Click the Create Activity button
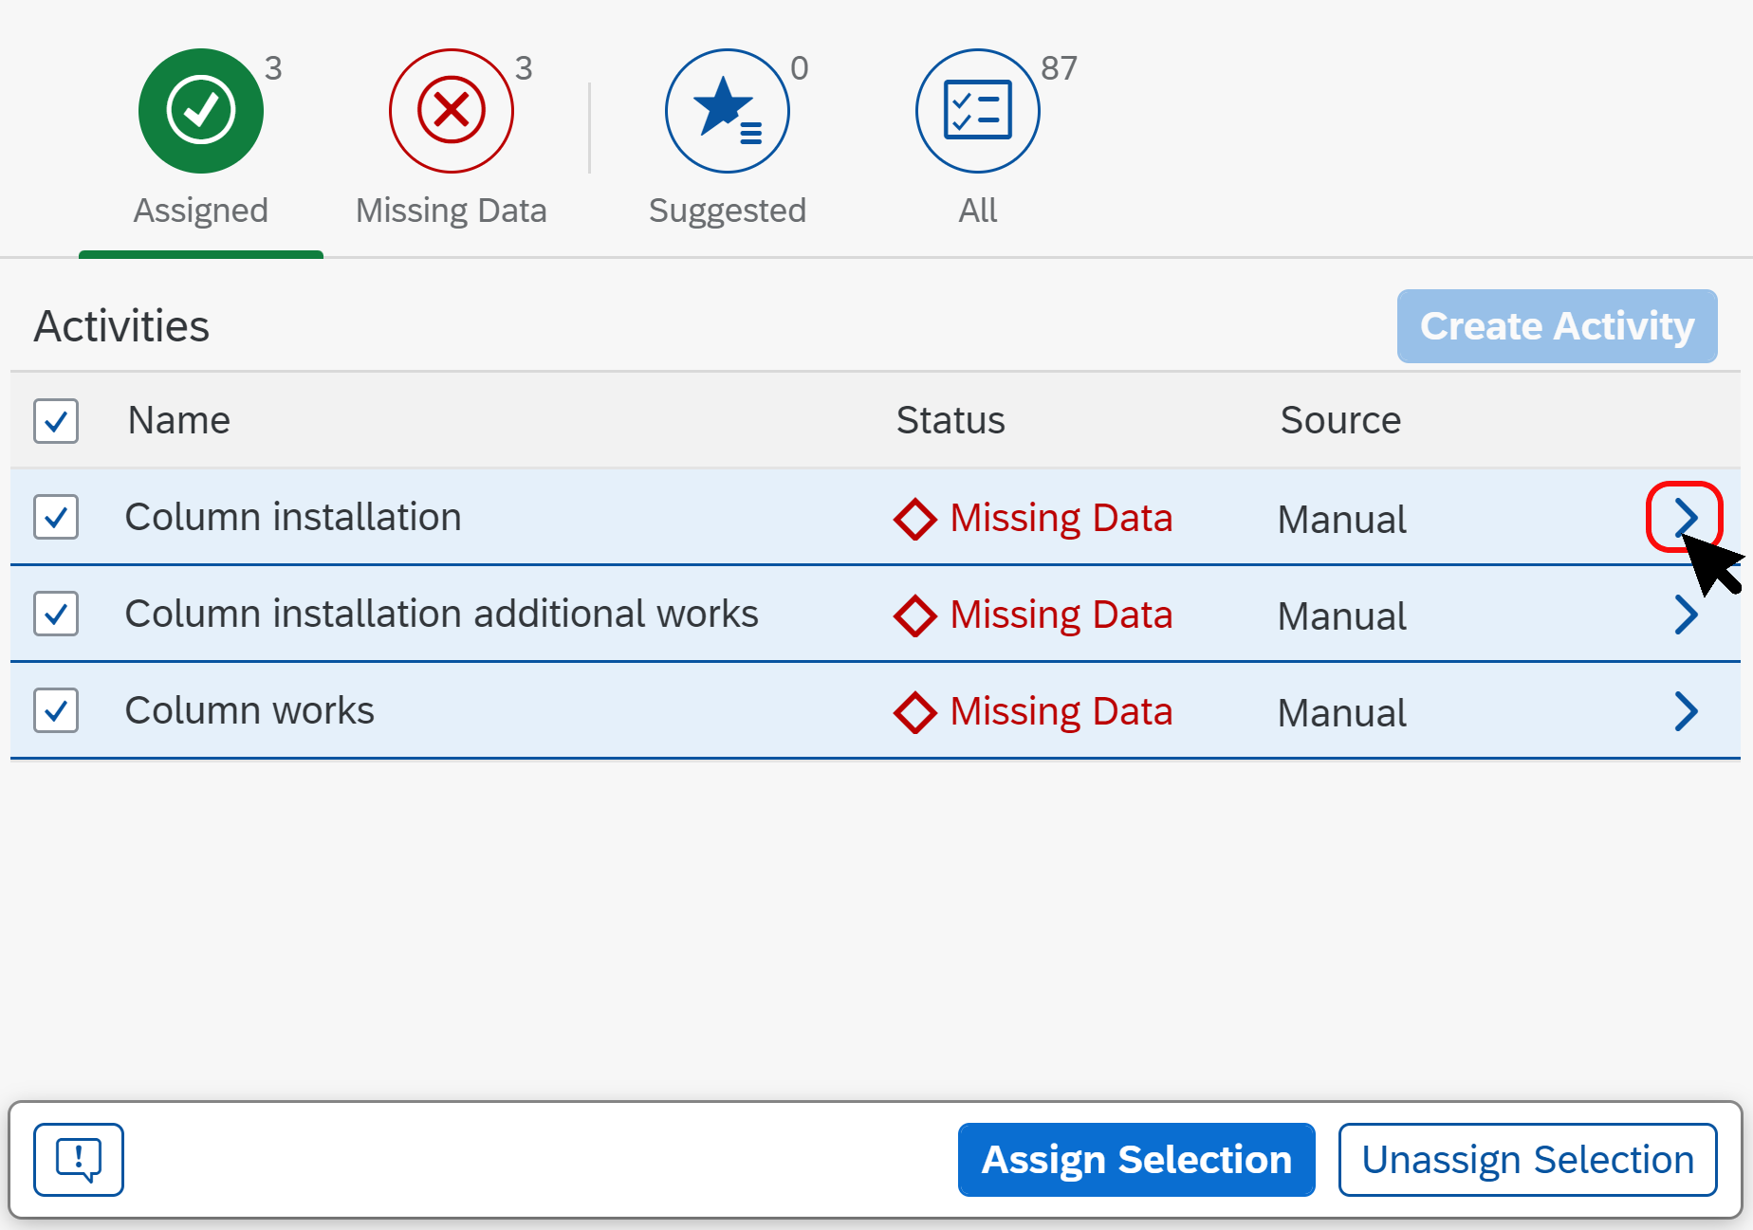The height and width of the screenshot is (1230, 1753). pos(1557,325)
